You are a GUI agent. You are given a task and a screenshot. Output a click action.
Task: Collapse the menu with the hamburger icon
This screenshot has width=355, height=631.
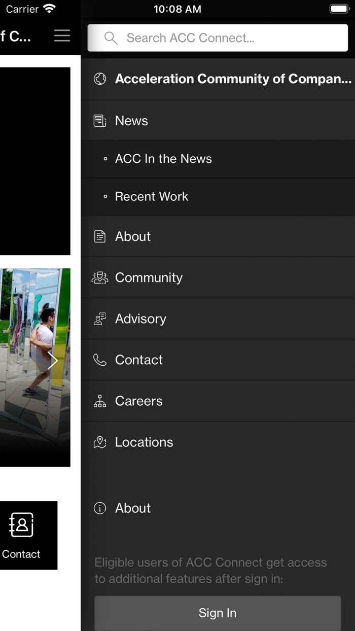click(62, 36)
